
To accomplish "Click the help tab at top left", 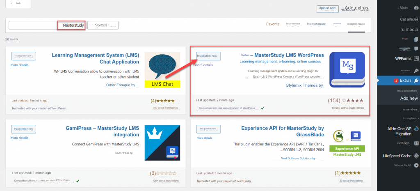I will pyautogui.click(x=18, y=3).
